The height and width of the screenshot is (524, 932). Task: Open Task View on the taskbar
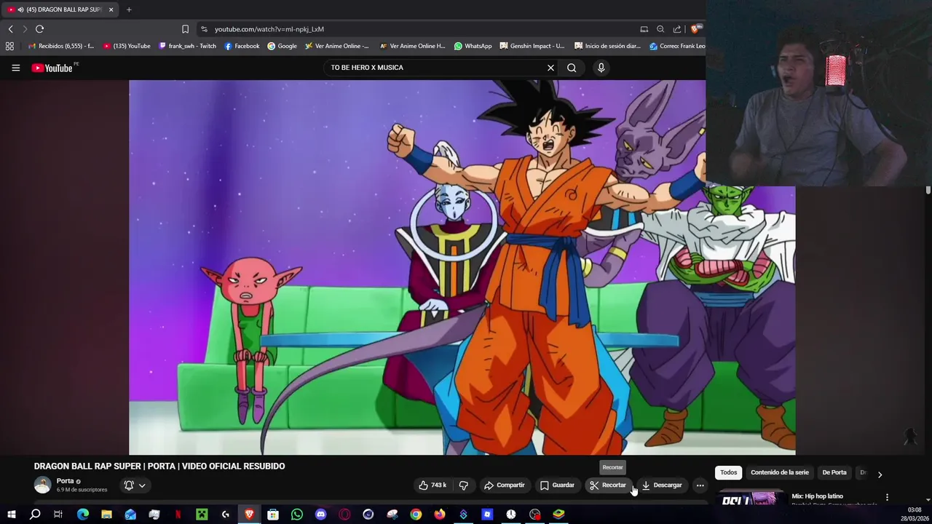coord(58,515)
